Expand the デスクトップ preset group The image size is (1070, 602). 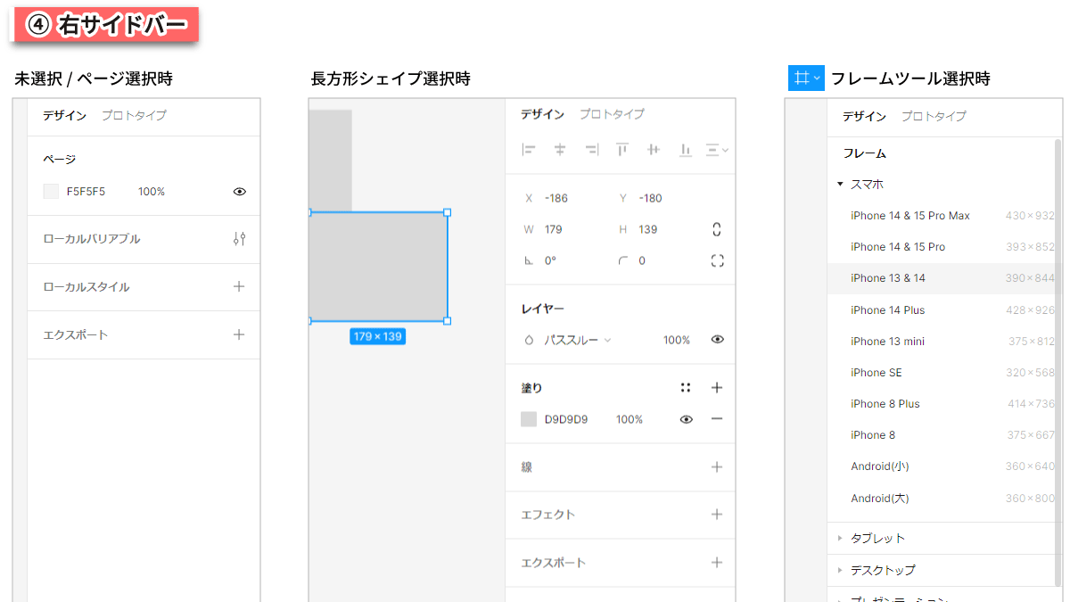[x=840, y=569]
